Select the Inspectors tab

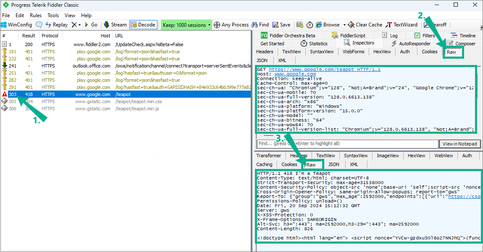[x=359, y=43]
